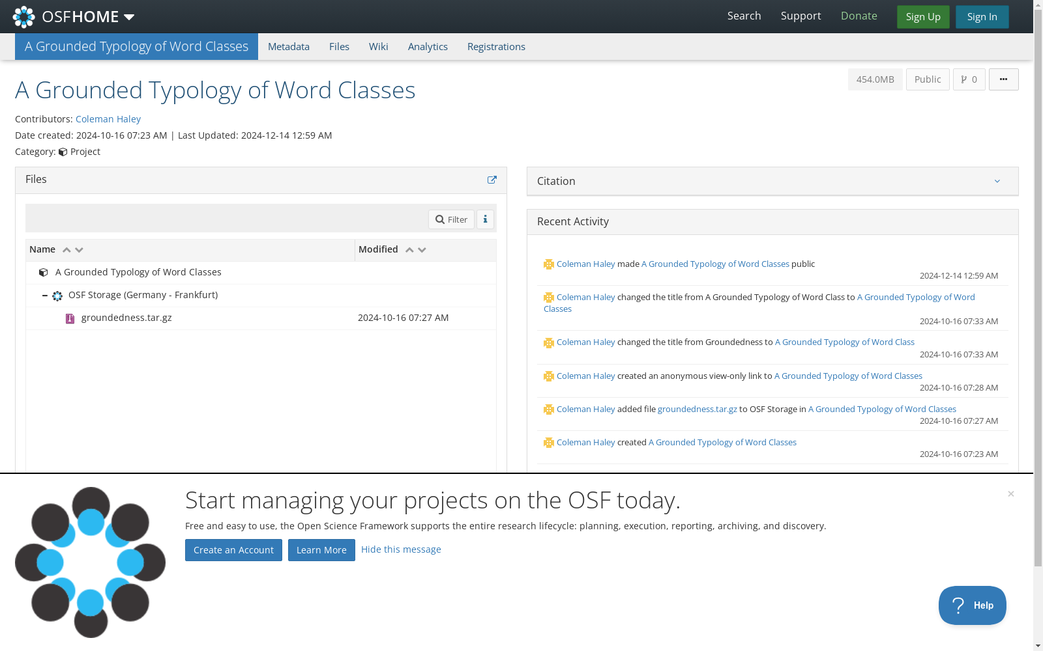This screenshot has width=1043, height=651.
Task: Open Search in top navigation
Action: [744, 16]
